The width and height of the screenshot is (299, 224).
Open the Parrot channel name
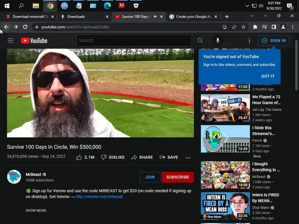(257, 141)
